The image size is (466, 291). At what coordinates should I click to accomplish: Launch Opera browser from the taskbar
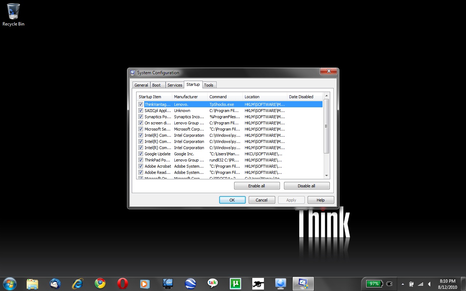[x=123, y=284]
